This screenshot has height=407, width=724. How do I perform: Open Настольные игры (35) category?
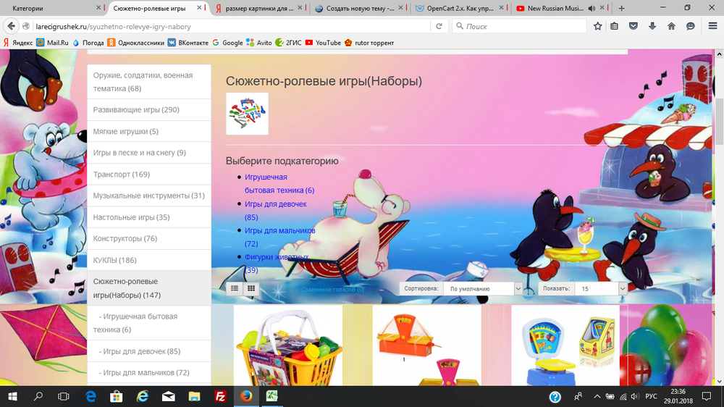click(x=149, y=217)
